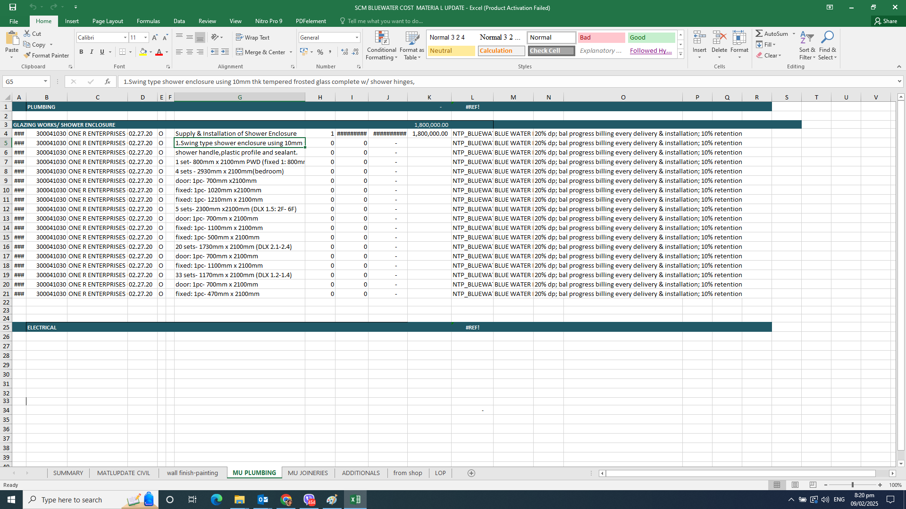Viewport: 906px width, 509px height.
Task: Click the Insert Function fx icon
Action: [x=108, y=82]
